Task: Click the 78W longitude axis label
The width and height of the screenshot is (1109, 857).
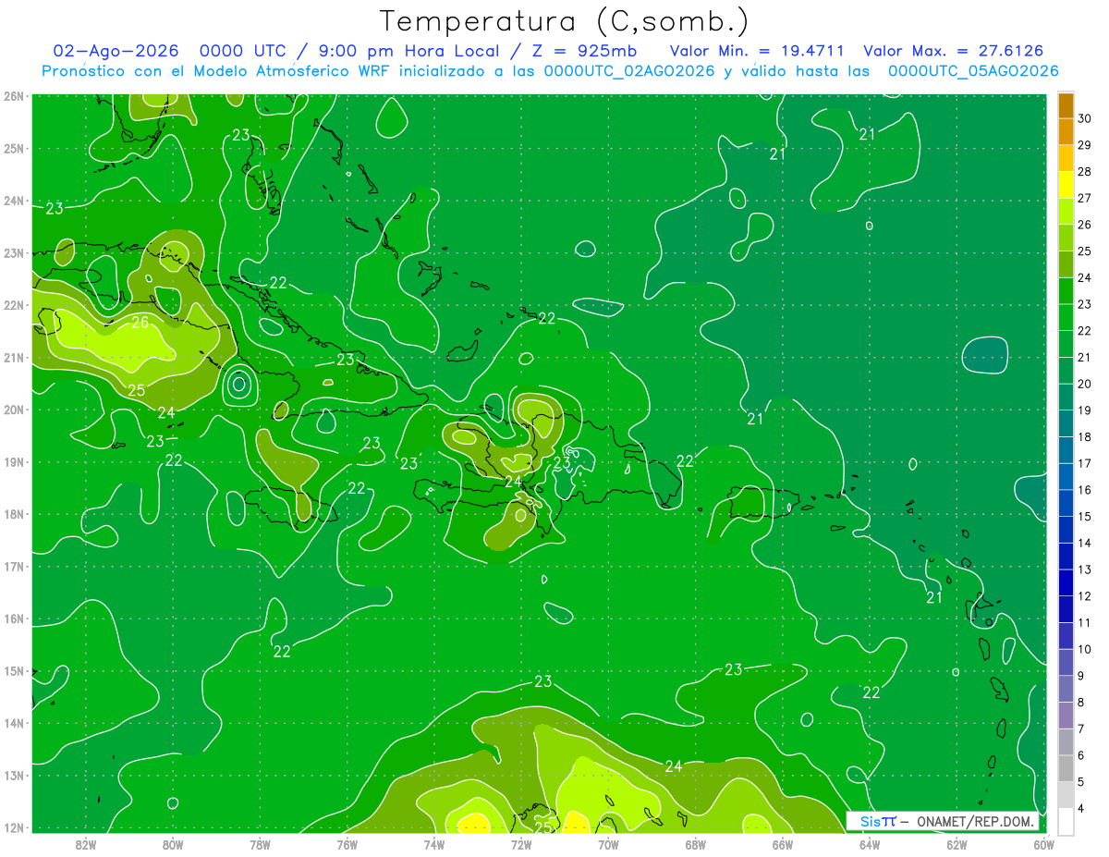Action: pyautogui.click(x=260, y=844)
